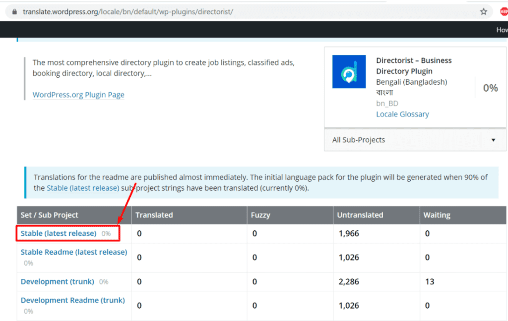Click the Set / Sub Project column header

point(74,215)
